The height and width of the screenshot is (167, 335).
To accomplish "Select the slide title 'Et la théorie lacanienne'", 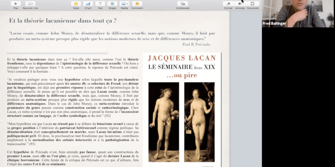I will coord(63,21).
